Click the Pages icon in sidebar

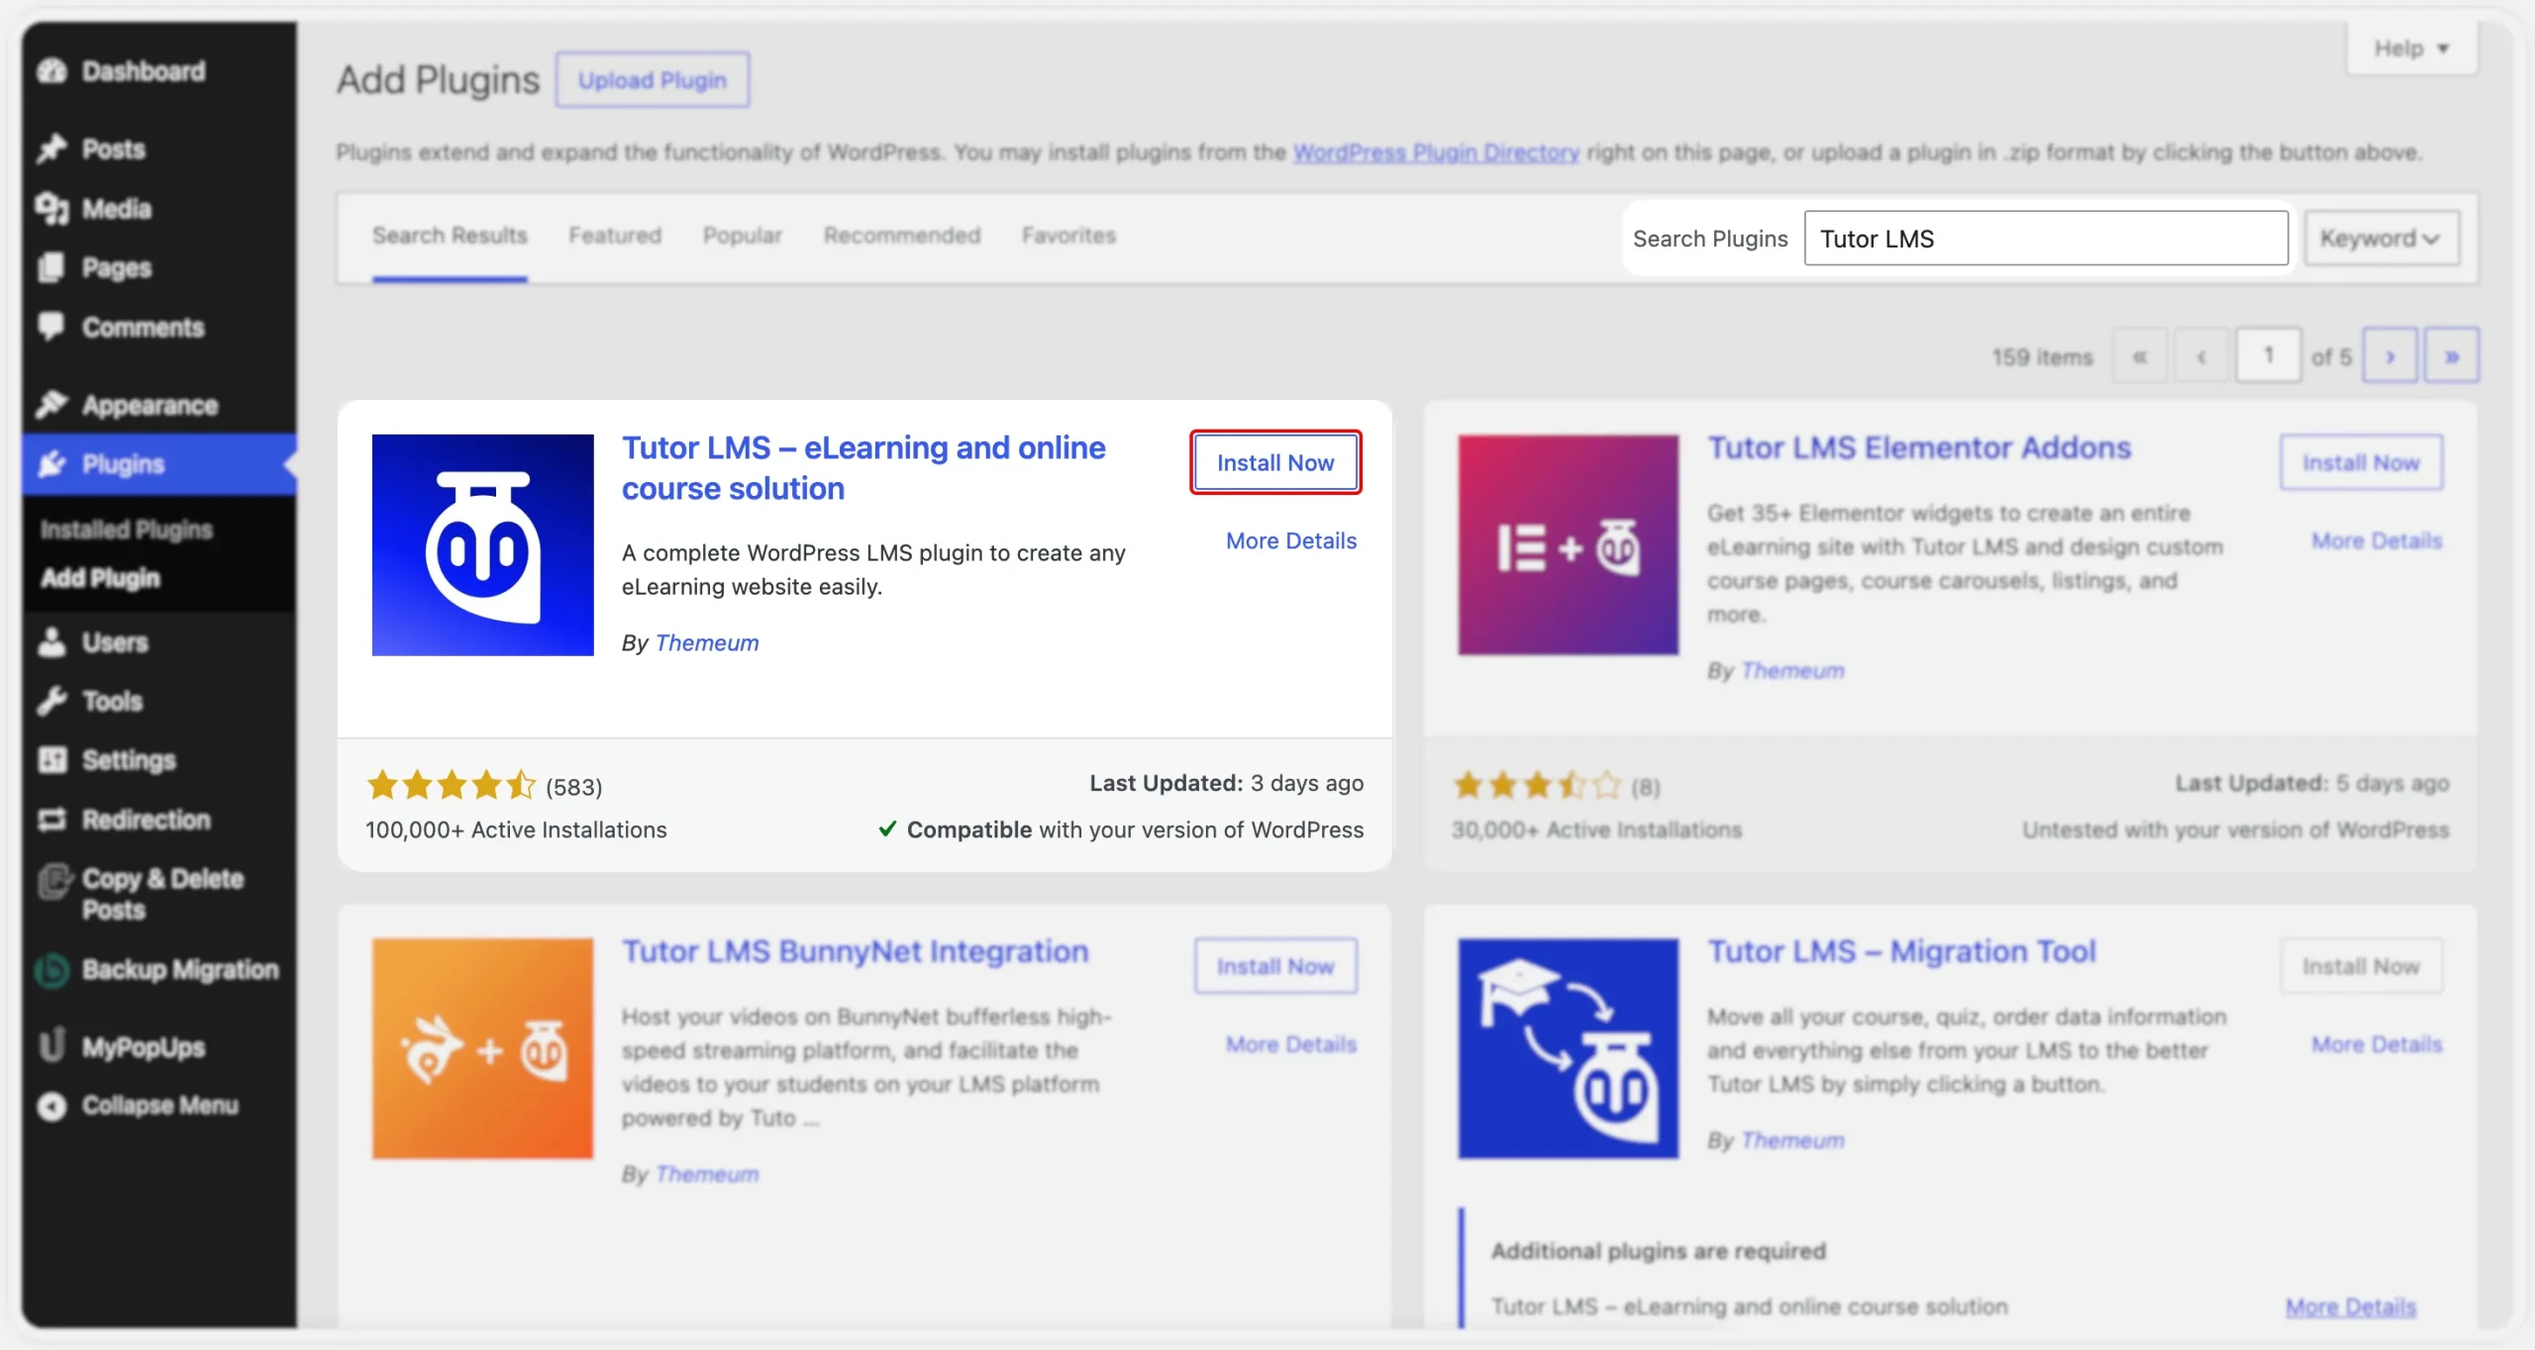pyautogui.click(x=51, y=267)
